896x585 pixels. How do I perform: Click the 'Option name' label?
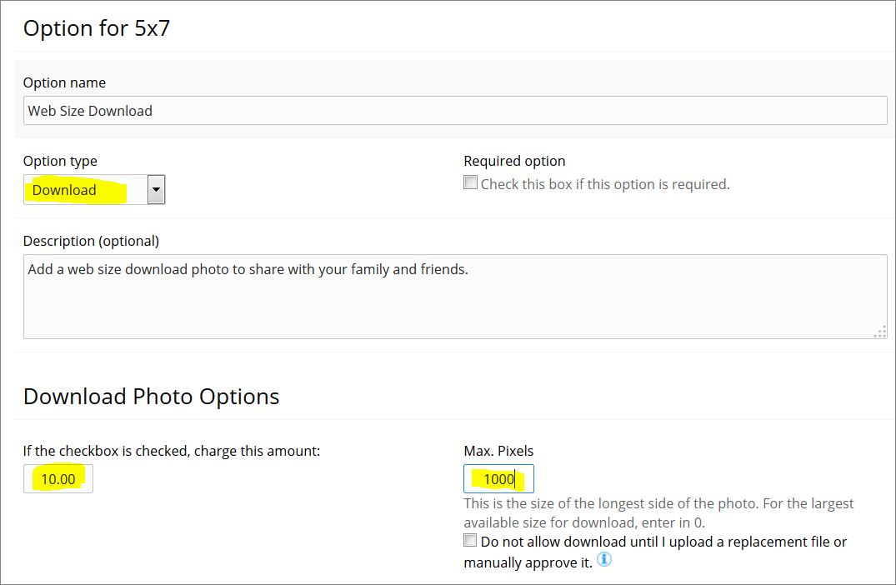pos(64,82)
